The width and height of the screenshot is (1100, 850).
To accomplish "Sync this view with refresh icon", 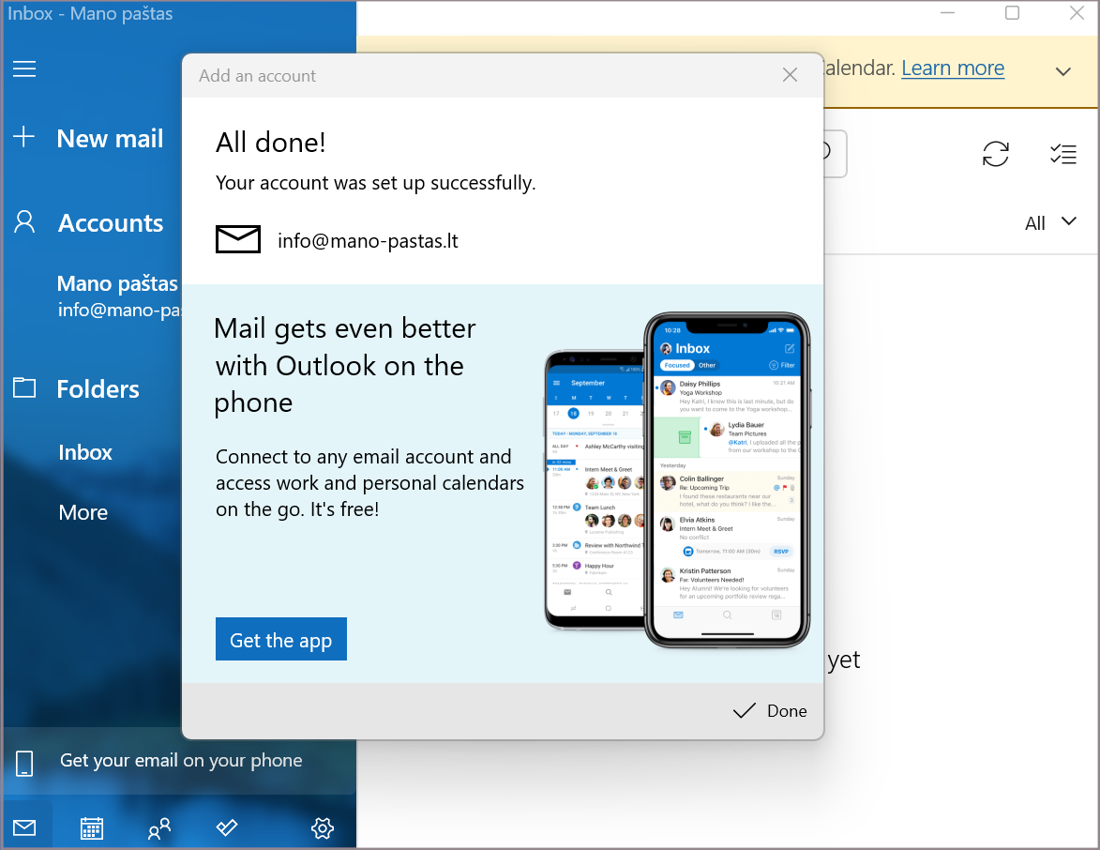I will 996,154.
